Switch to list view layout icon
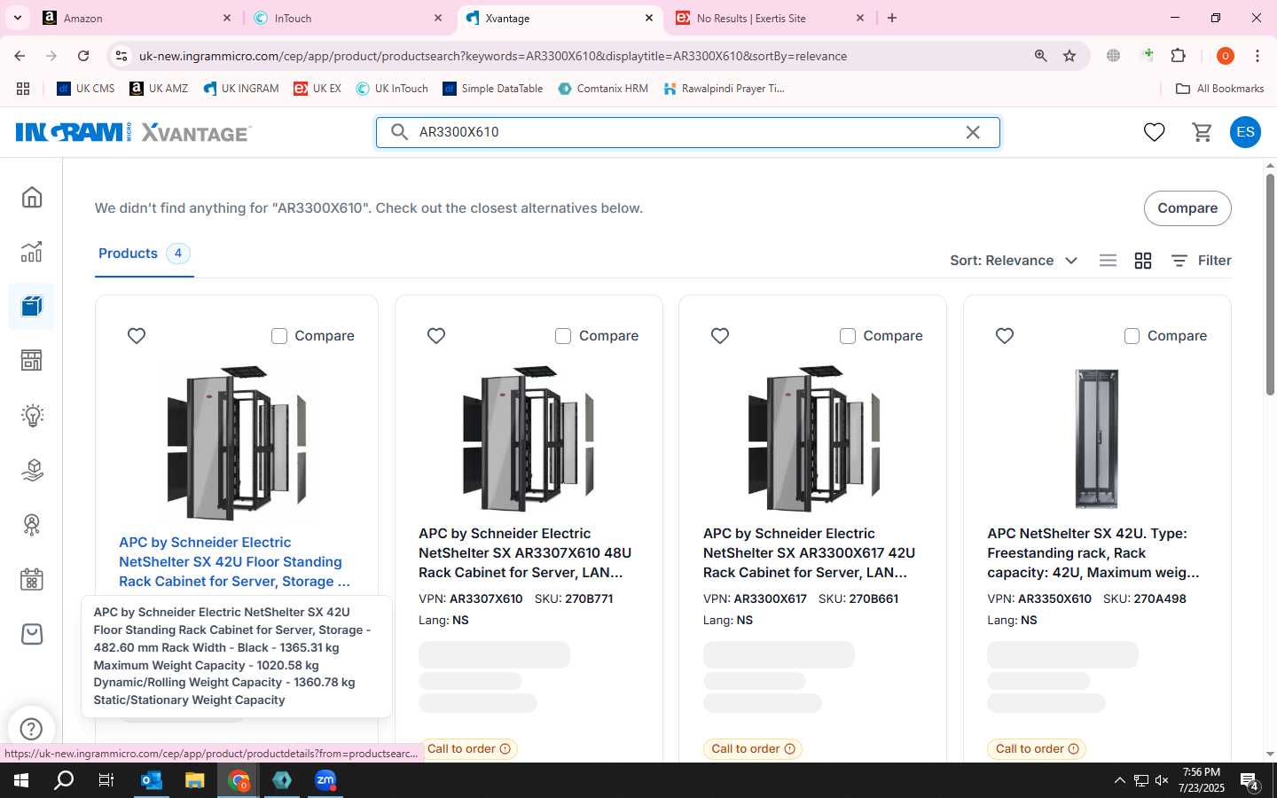1277x798 pixels. [1108, 261]
